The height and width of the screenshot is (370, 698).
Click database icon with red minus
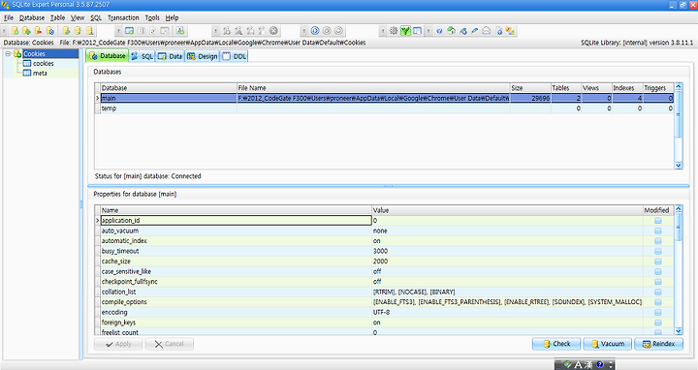[38, 31]
